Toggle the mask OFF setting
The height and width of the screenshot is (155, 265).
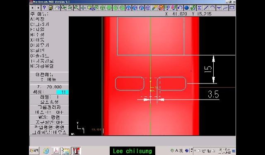(49, 112)
